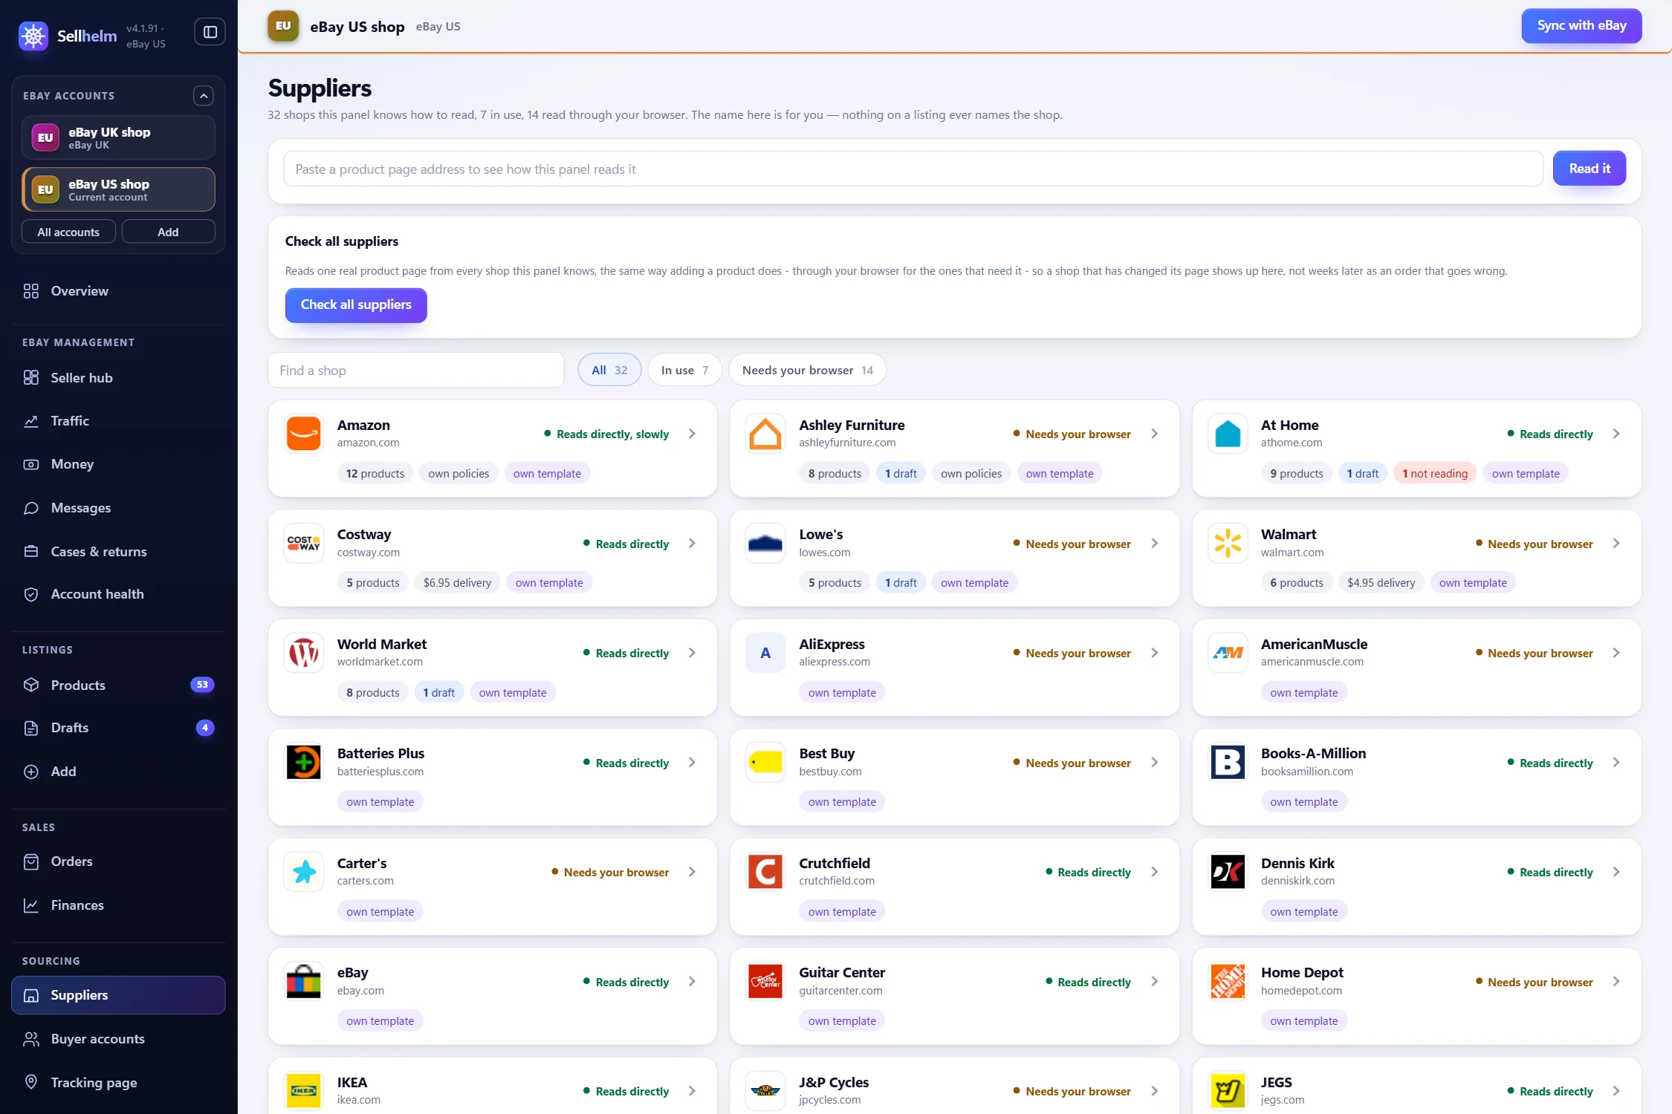The width and height of the screenshot is (1672, 1114).
Task: Switch to the eBay UK shop account
Action: (x=118, y=137)
